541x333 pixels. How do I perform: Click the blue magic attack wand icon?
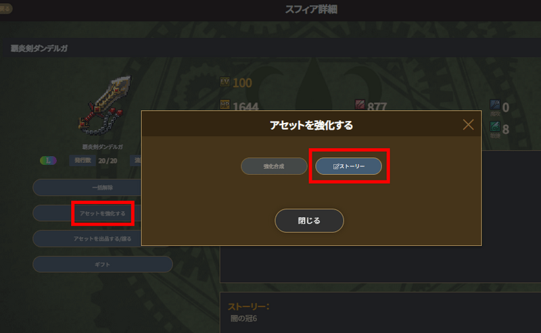pyautogui.click(x=495, y=105)
